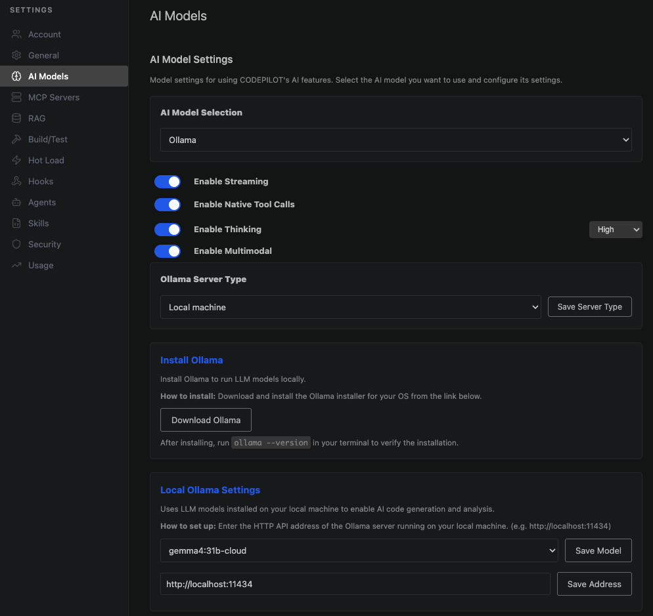Click the Build/Test hammer icon
Screen dimensions: 653x616
pos(16,139)
